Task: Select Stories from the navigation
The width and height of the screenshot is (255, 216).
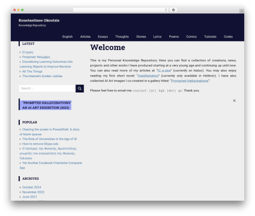Action: (x=141, y=37)
